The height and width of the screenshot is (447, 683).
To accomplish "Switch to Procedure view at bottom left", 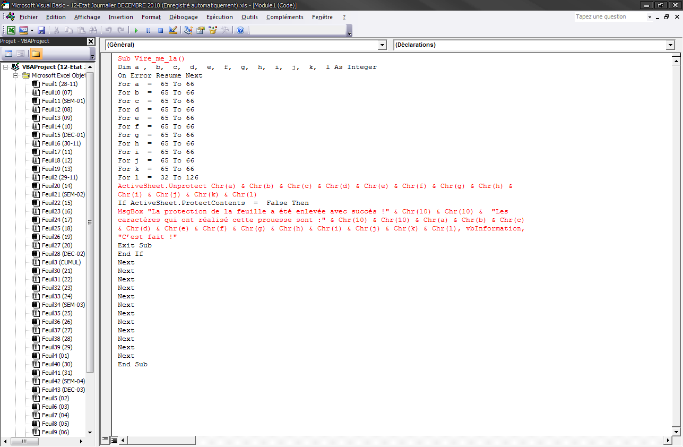I will 105,440.
